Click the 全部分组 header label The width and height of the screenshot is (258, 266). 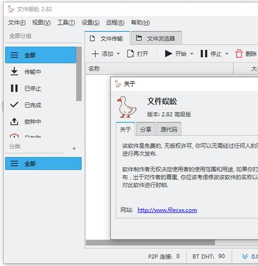20,36
